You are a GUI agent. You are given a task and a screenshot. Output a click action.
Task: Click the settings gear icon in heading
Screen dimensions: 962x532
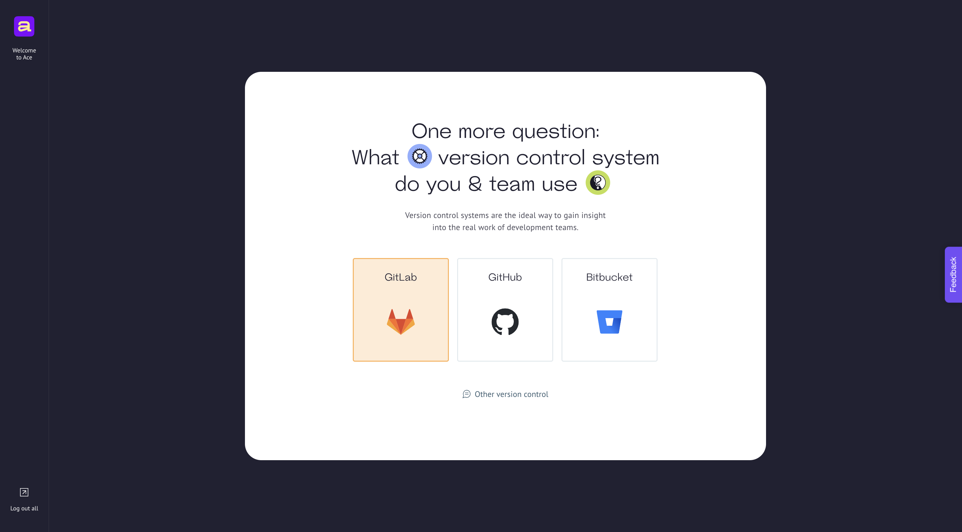[x=419, y=156]
